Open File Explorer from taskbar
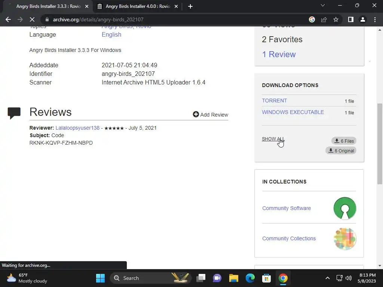 [x=233, y=278]
